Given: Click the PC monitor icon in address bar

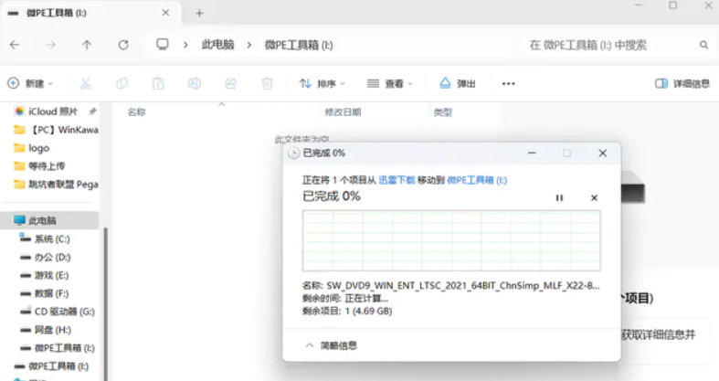Looking at the screenshot, I should tap(163, 45).
